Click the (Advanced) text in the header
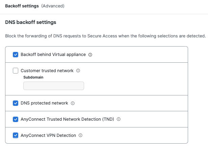208x148 pixels. [x=53, y=6]
